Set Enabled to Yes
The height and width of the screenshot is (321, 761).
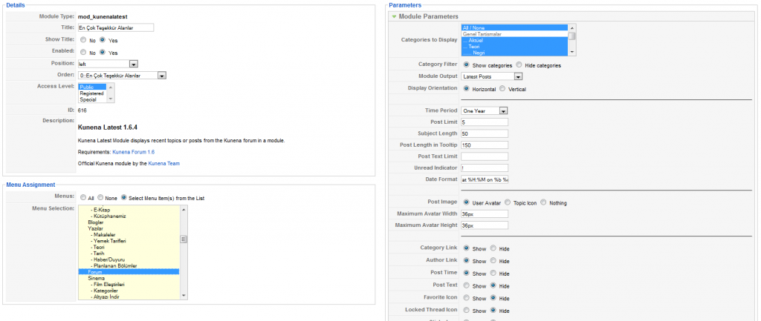point(103,53)
